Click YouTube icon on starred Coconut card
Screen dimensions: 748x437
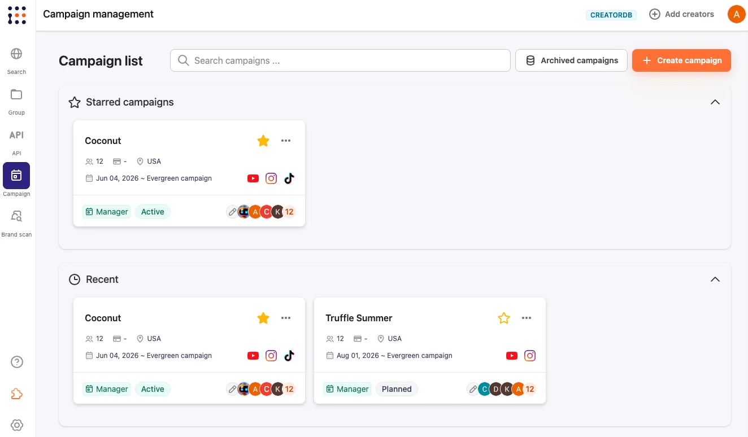[253, 178]
